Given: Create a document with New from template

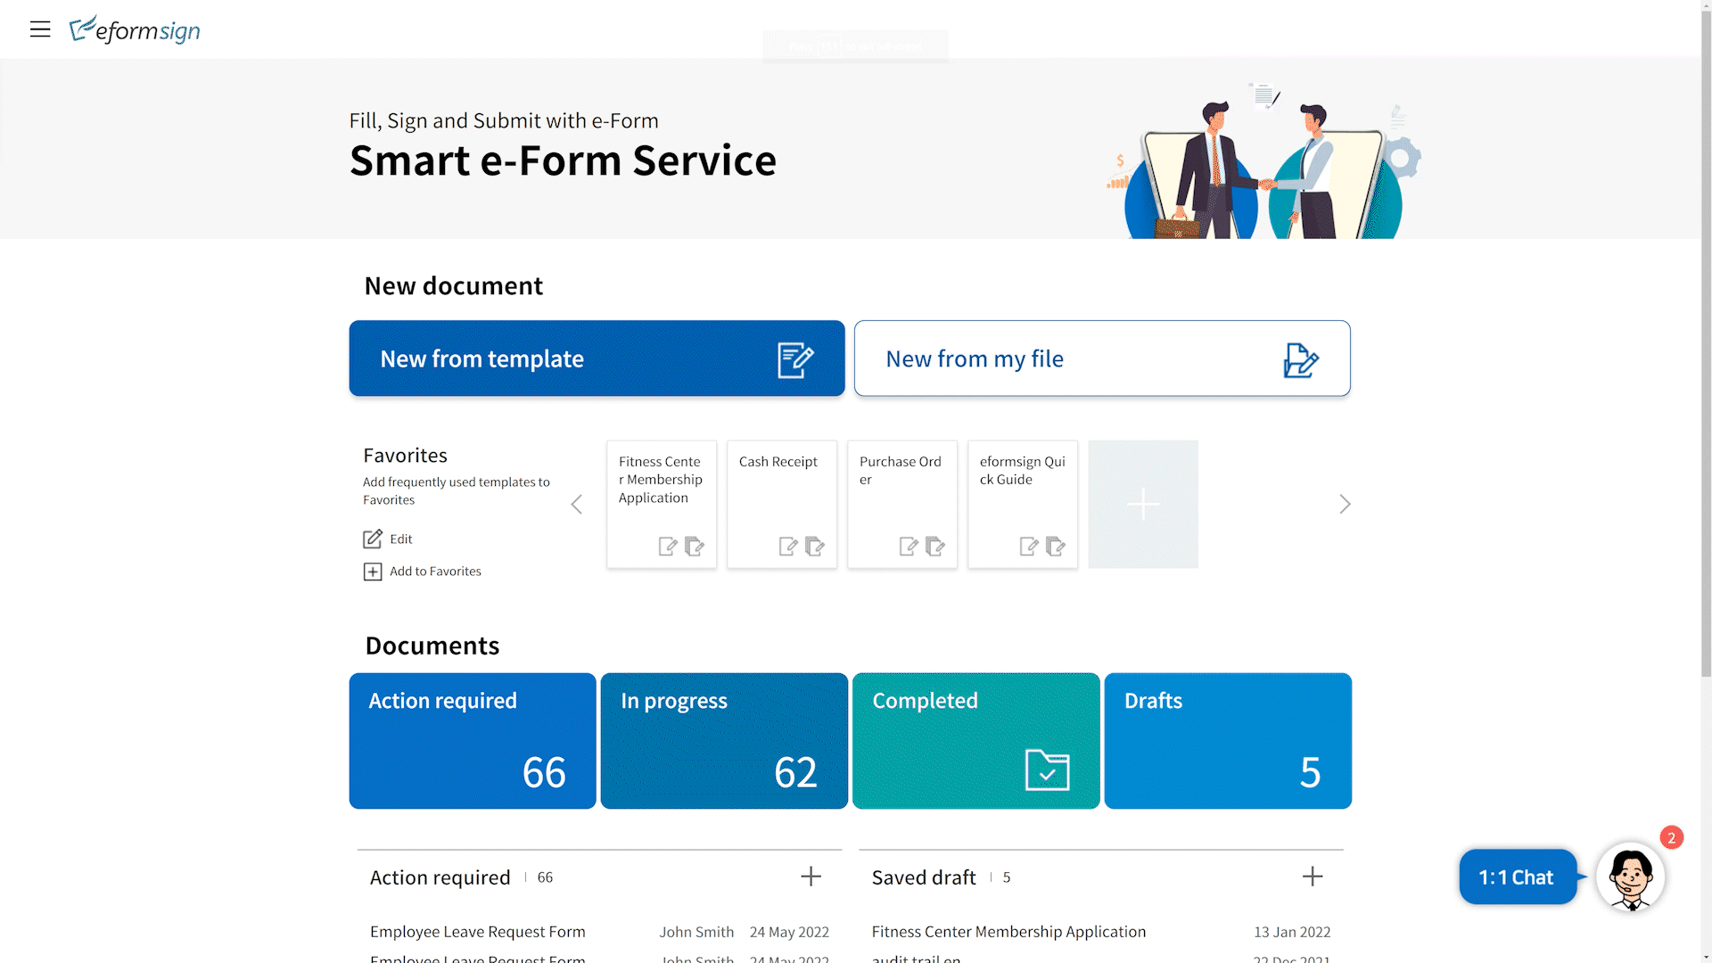Looking at the screenshot, I should pos(597,358).
